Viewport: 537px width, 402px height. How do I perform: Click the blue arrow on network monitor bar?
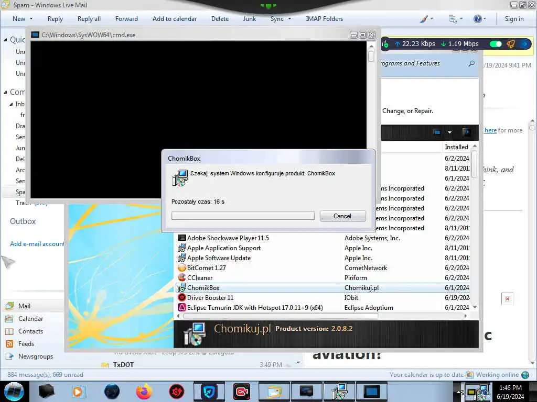(x=524, y=44)
